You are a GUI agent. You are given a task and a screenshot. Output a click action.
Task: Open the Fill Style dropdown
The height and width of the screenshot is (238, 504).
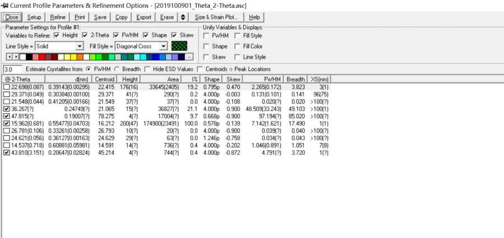(x=164, y=46)
